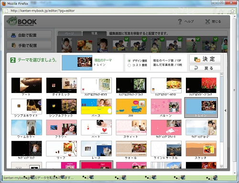Close the editor with 閉じる X icon
This screenshot has width=239, height=183.
tap(207, 22)
